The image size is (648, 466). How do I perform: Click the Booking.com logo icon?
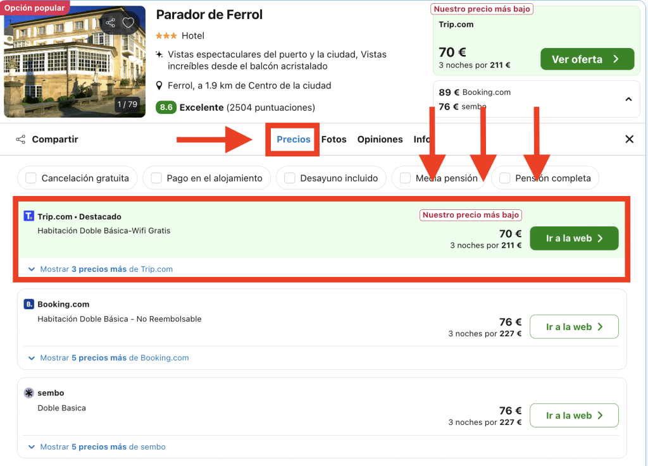point(28,304)
